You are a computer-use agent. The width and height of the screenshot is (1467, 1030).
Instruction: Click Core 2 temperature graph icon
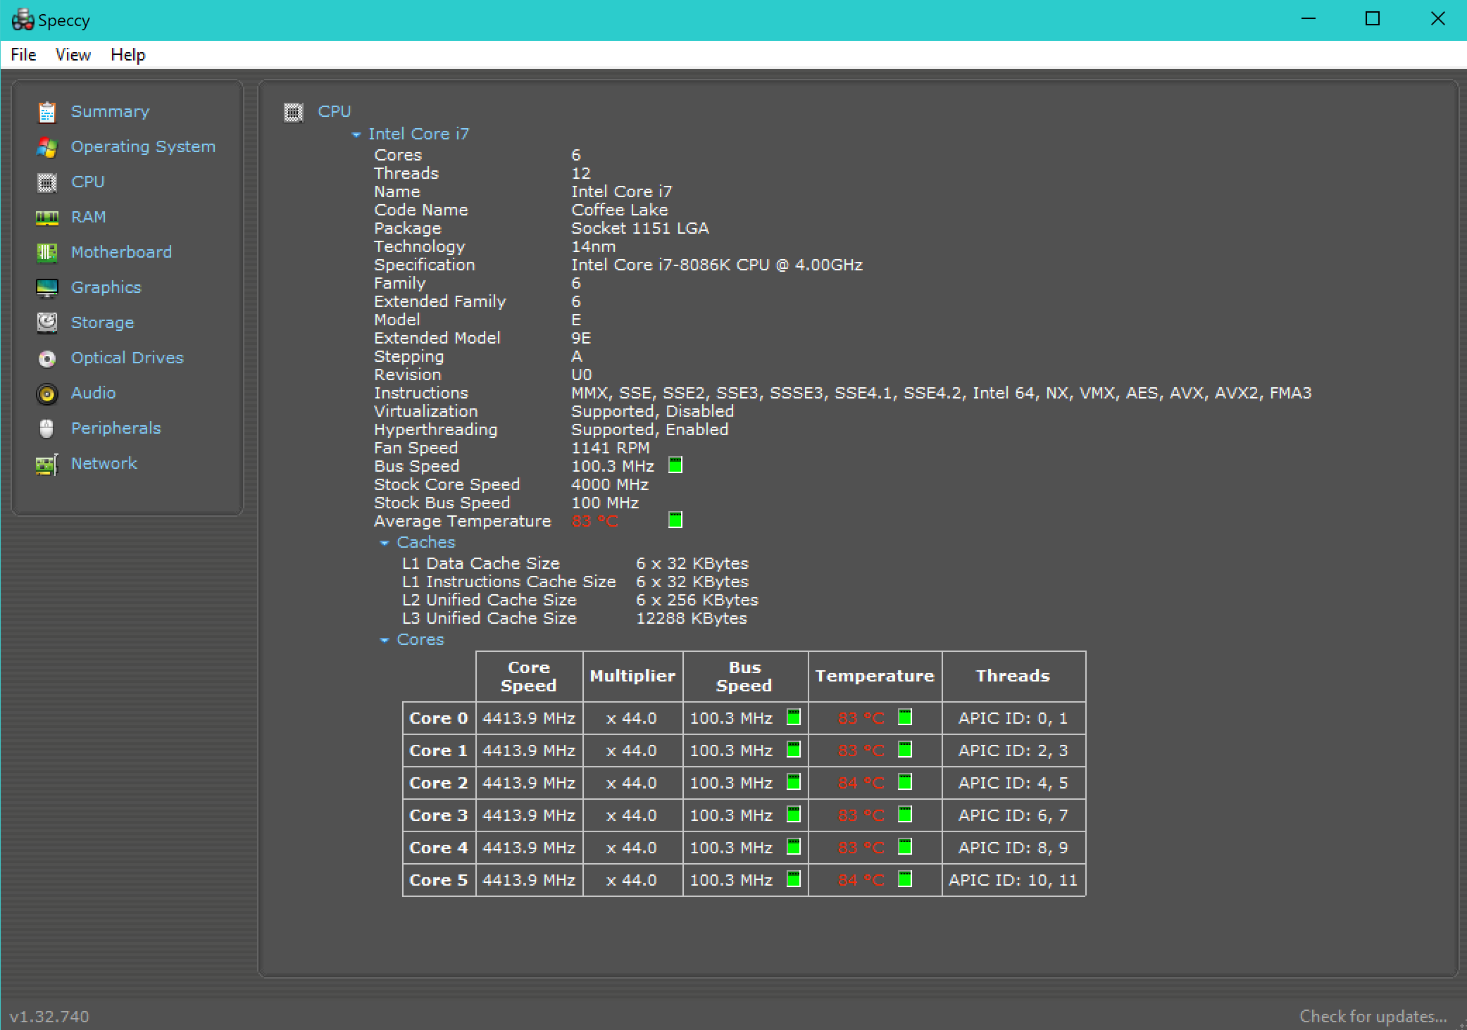coord(905,782)
